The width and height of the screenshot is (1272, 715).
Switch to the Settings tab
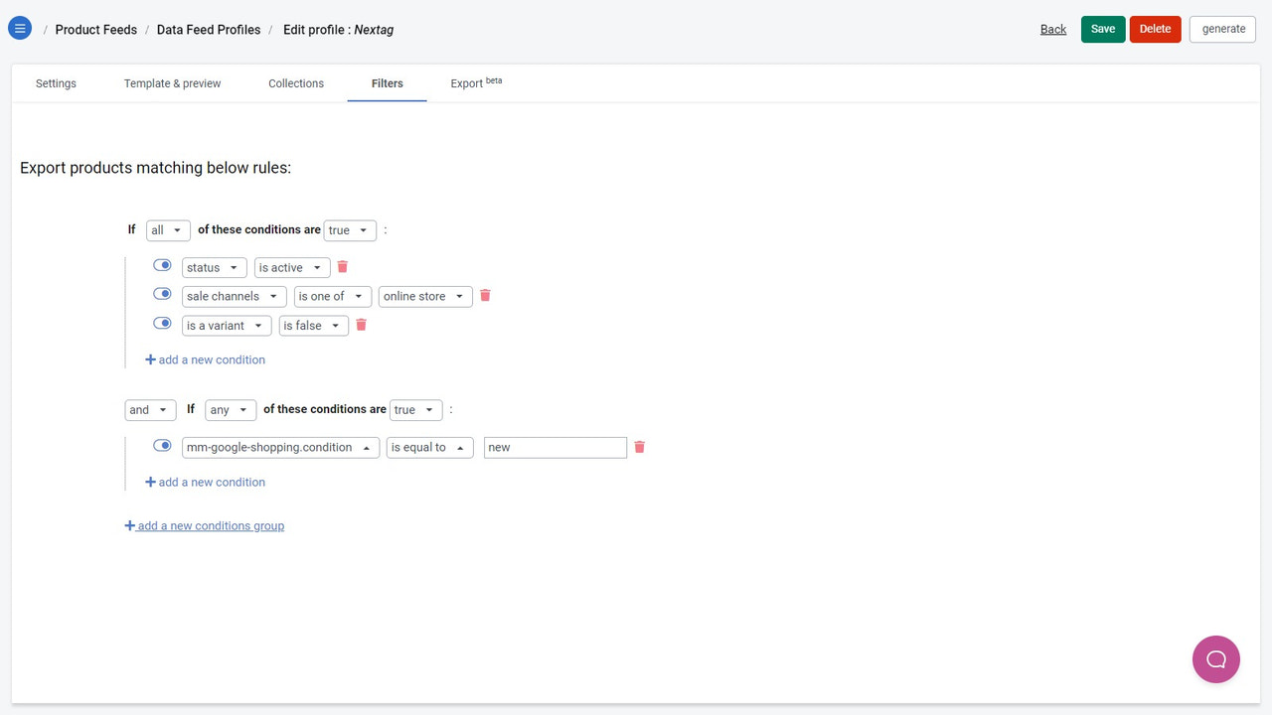(56, 83)
